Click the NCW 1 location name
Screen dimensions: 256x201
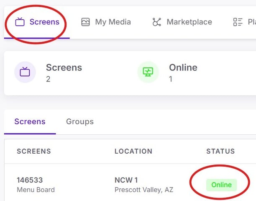pyautogui.click(x=126, y=180)
